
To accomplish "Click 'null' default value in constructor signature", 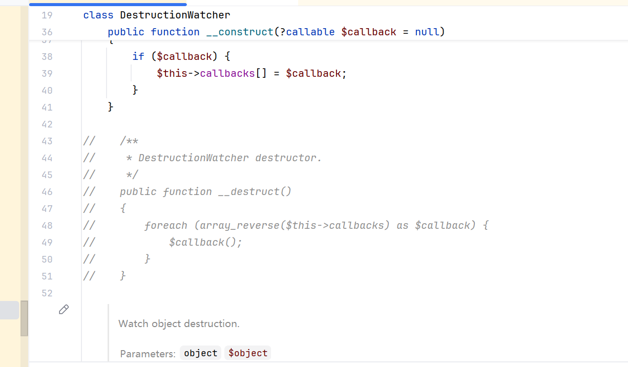I will click(x=427, y=32).
